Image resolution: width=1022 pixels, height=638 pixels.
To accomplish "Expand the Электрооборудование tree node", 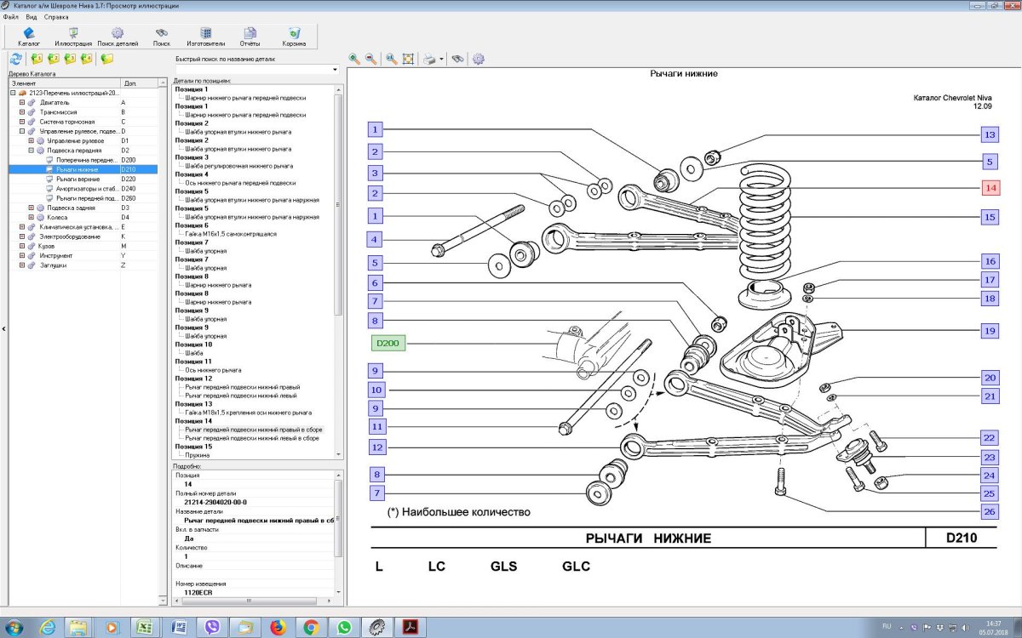I will (22, 236).
